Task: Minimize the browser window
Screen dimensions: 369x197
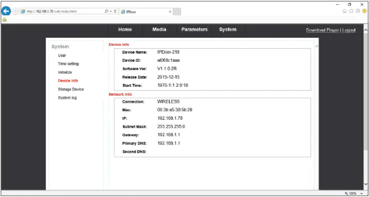Action: click(337, 4)
